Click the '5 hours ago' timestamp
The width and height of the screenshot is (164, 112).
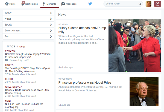[x=64, y=105]
